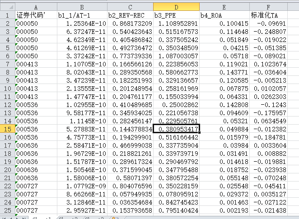Image resolution: width=299 pixels, height=219 pixels.
Task: Select cell with 1.25364E-10
Action: tap(82, 23)
